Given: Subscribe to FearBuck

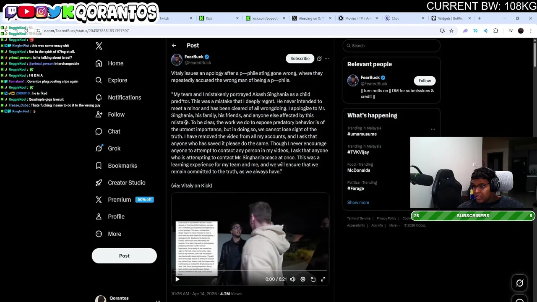Looking at the screenshot, I should click(300, 59).
